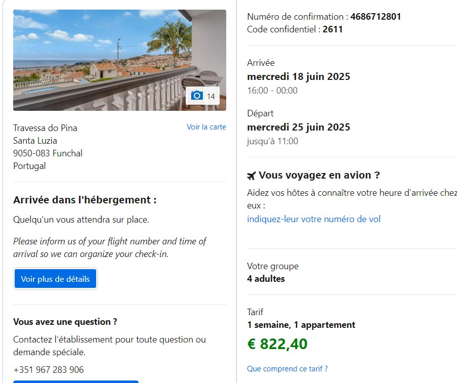This screenshot has height=383, width=457.
Task: Click the confirmation number 4686712801
Action: coord(376,17)
